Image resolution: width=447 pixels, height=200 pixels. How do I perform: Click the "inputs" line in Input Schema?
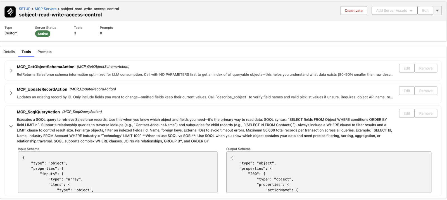pyautogui.click(x=51, y=174)
